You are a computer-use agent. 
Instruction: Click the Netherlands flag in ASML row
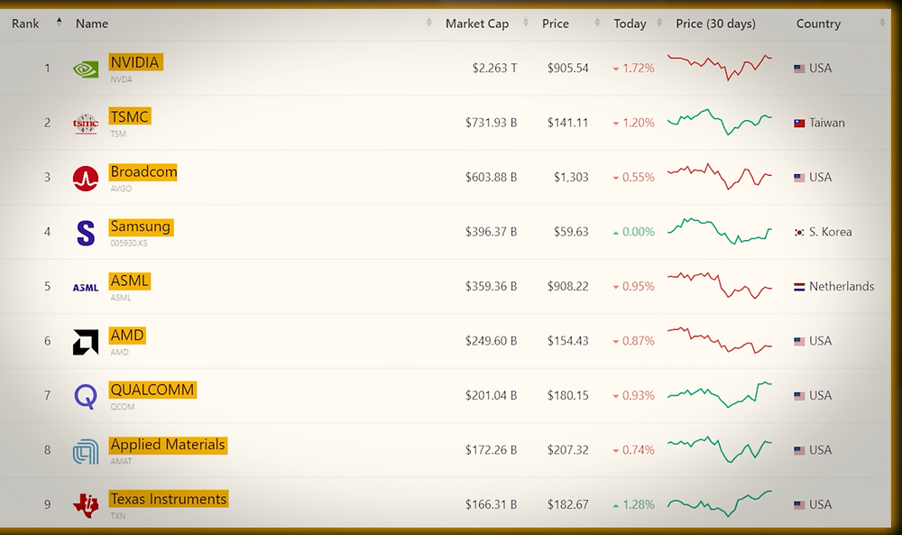(799, 287)
